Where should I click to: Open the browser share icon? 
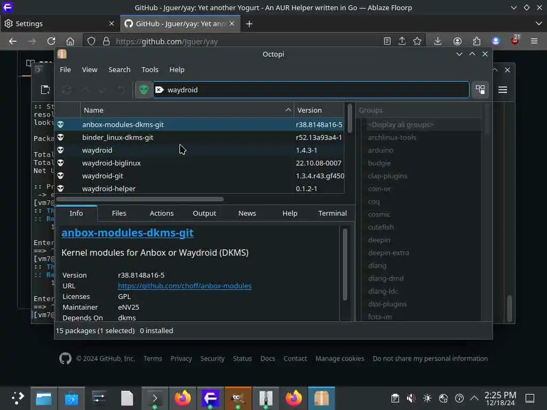click(402, 41)
